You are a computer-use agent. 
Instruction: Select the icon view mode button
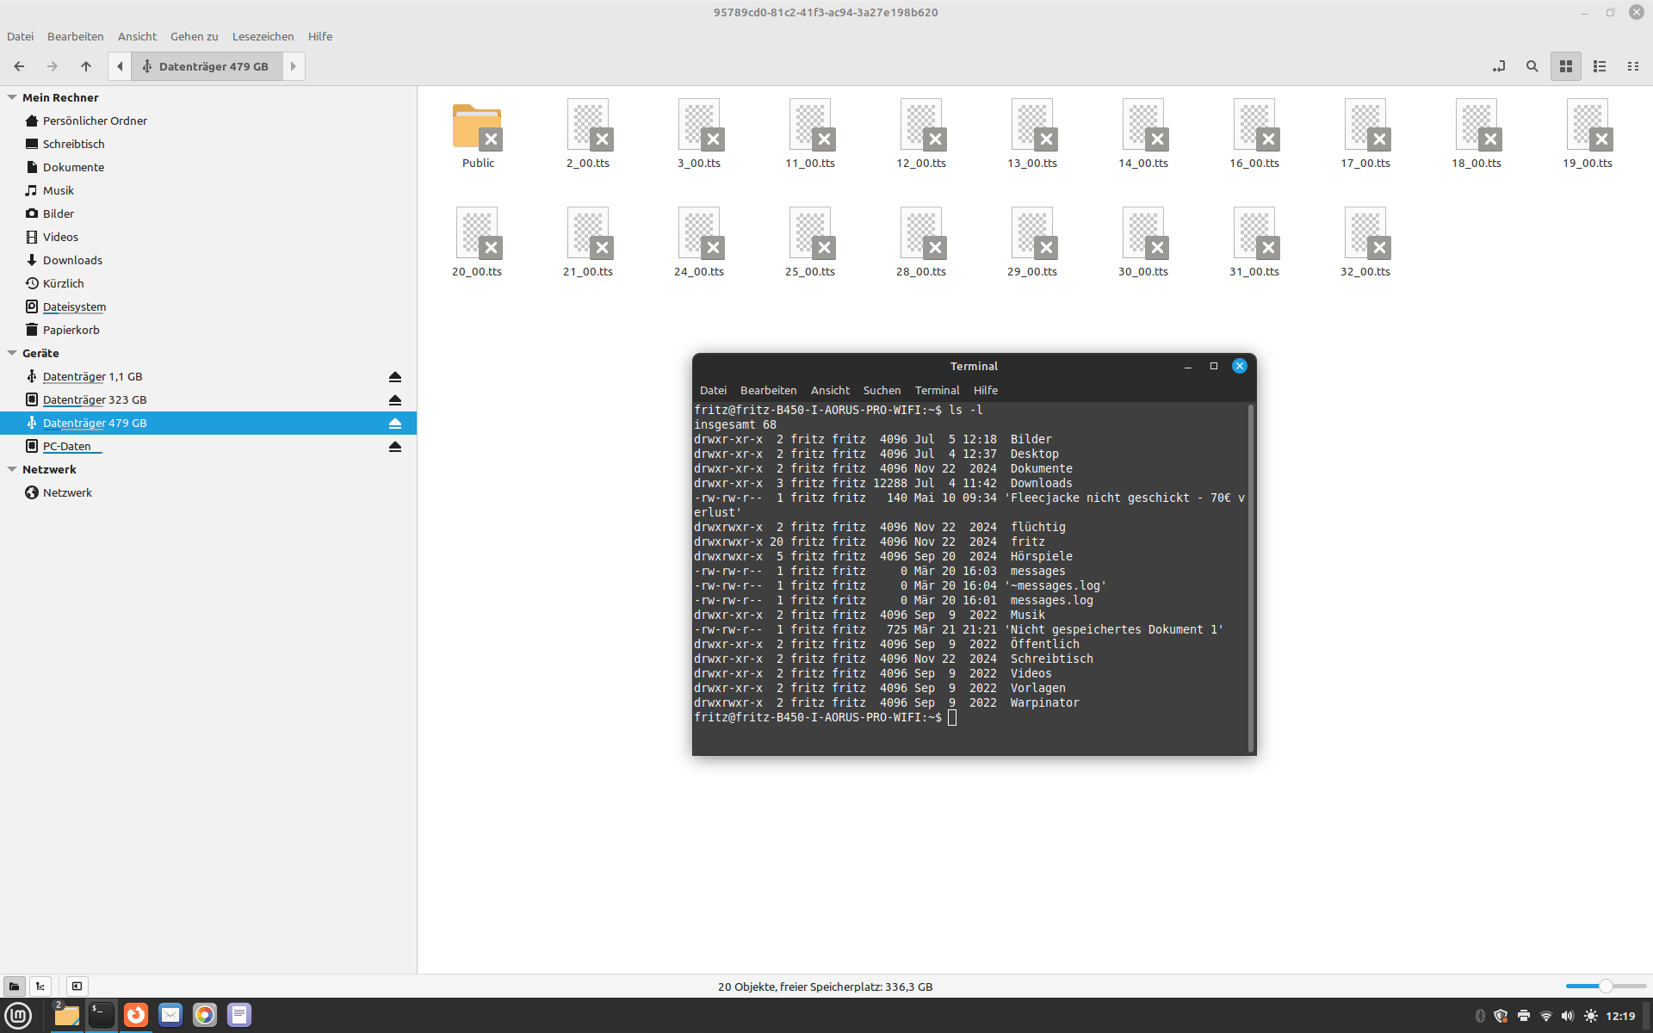[1566, 66]
